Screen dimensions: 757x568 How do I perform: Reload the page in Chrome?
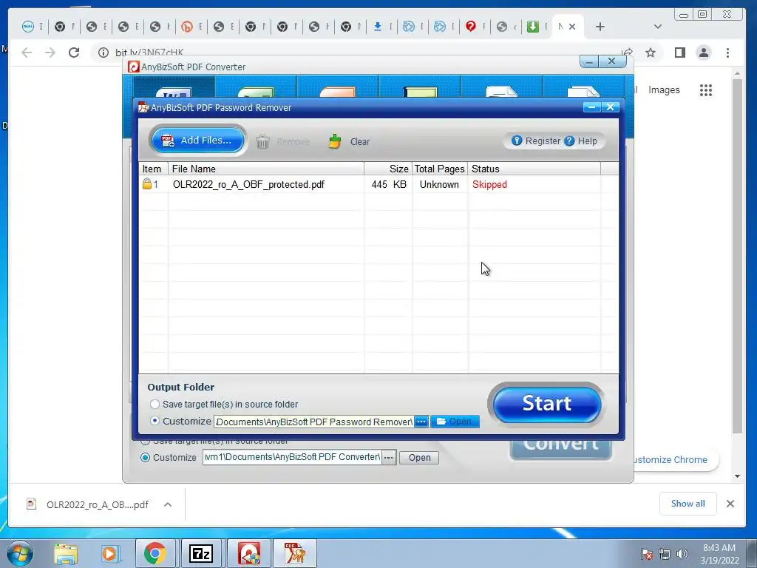(74, 53)
